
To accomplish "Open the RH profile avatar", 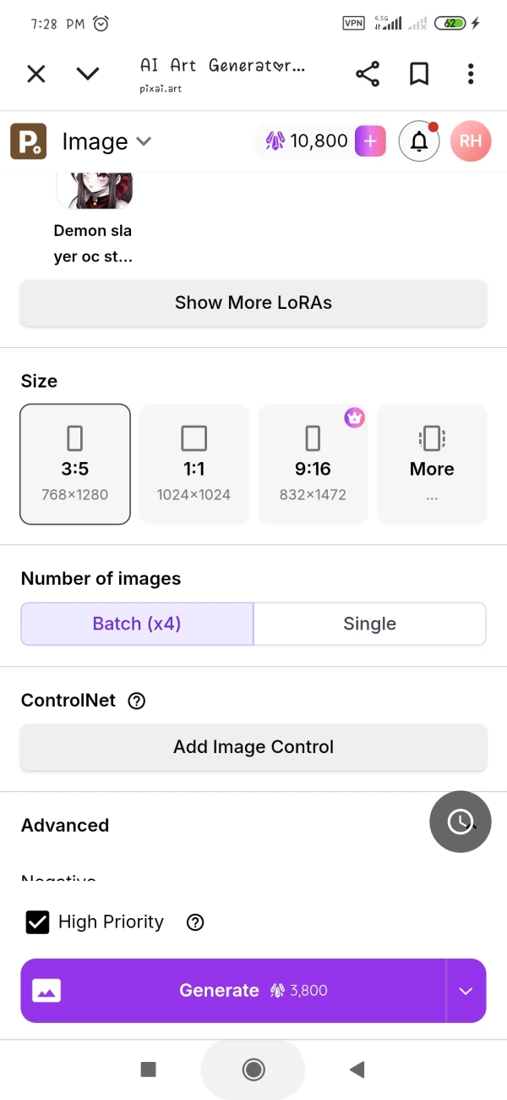I will pos(471,141).
